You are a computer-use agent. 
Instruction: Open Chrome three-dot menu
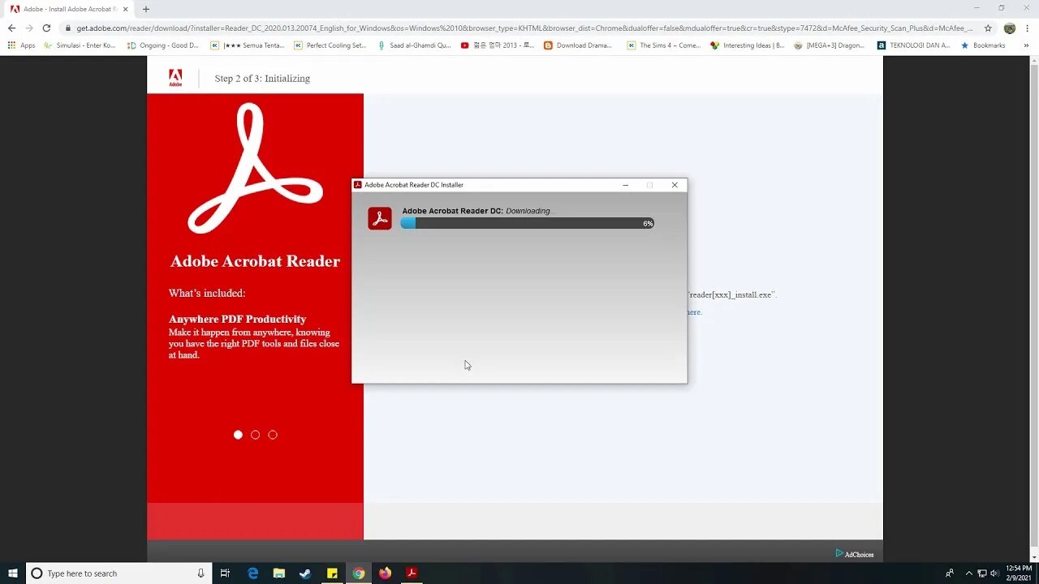click(1028, 28)
